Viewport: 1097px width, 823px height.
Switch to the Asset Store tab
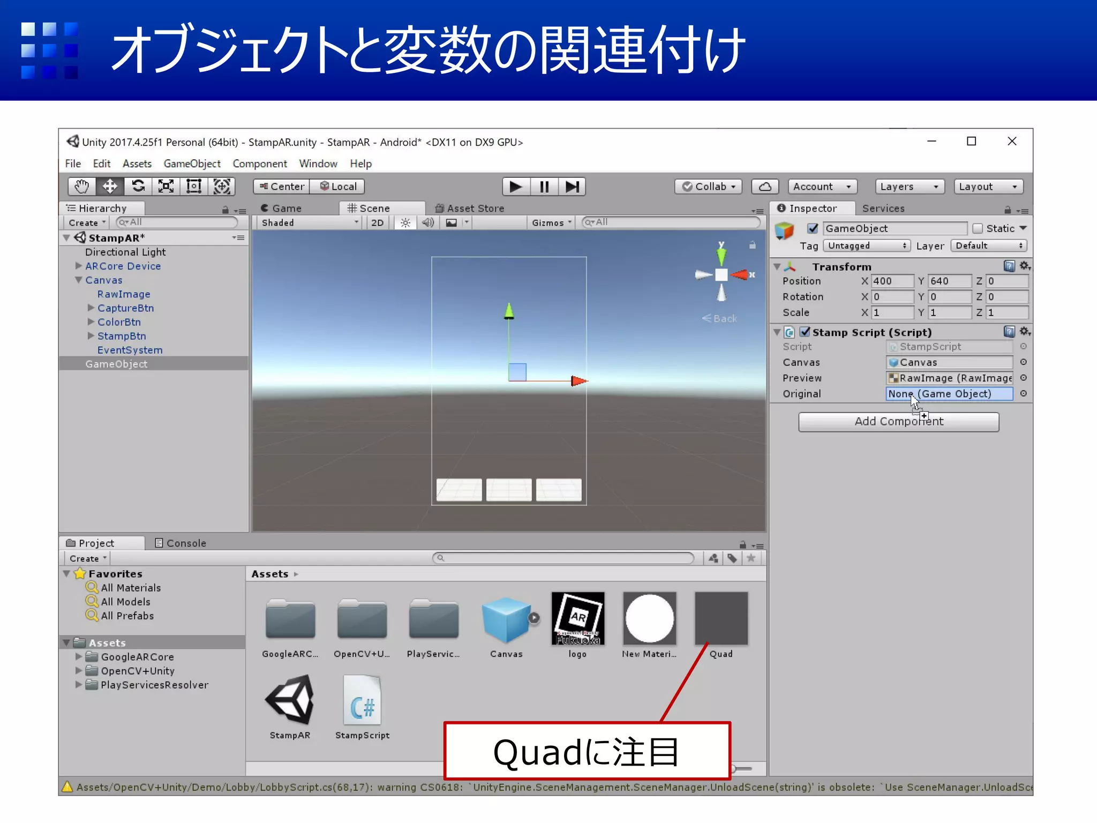tap(470, 208)
